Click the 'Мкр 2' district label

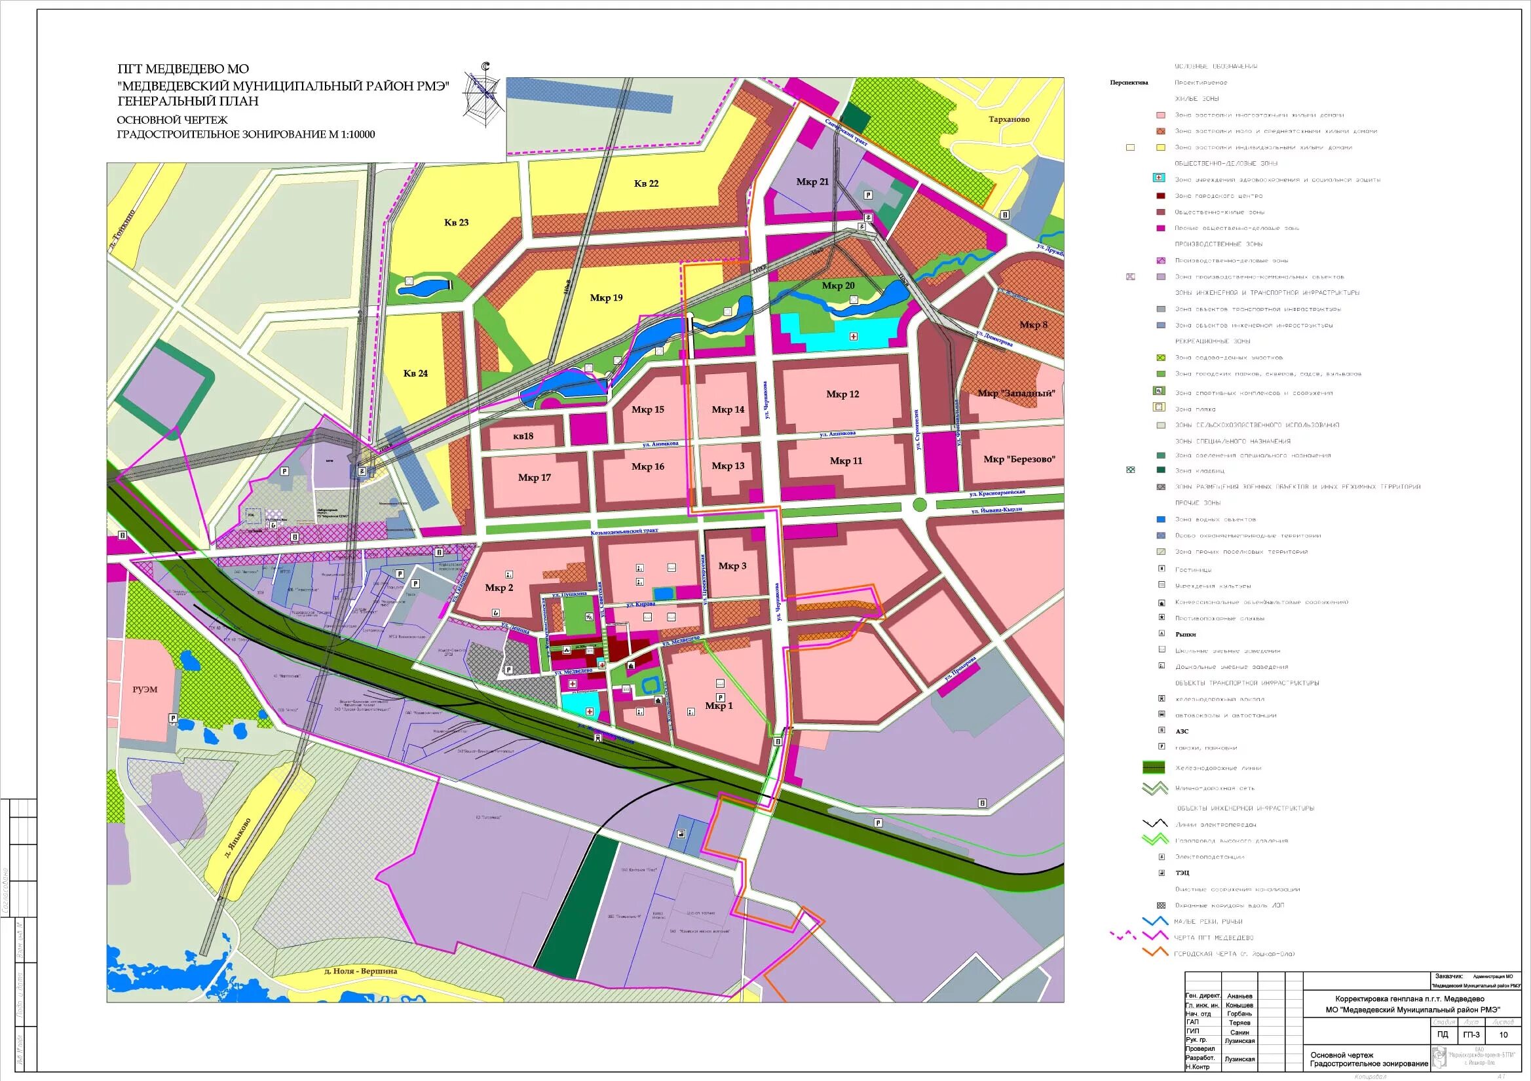[x=499, y=588]
